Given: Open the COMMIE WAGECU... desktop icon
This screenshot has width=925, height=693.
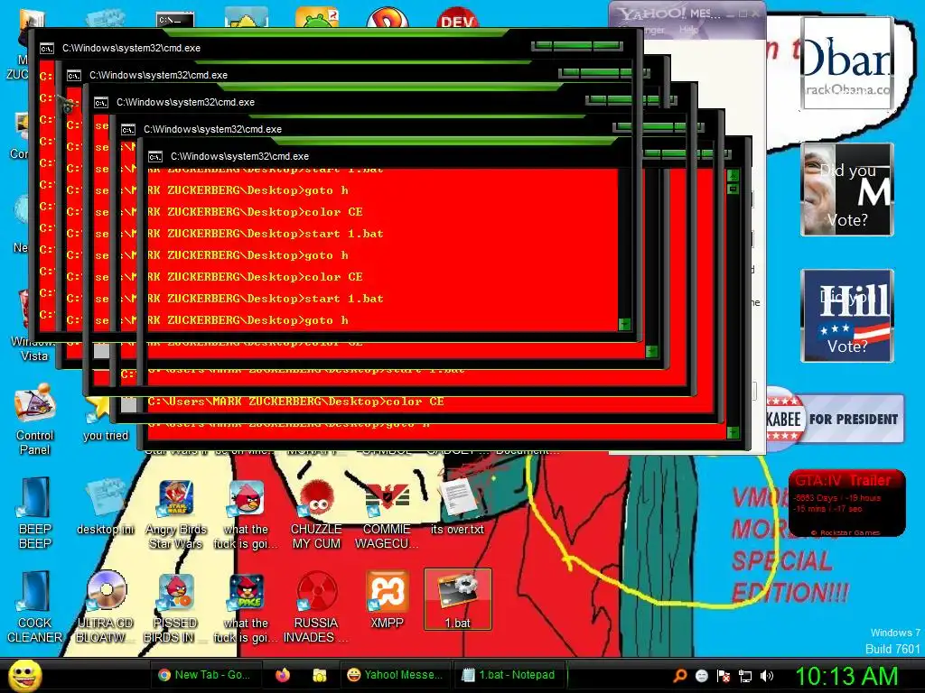Looking at the screenshot, I should (387, 513).
